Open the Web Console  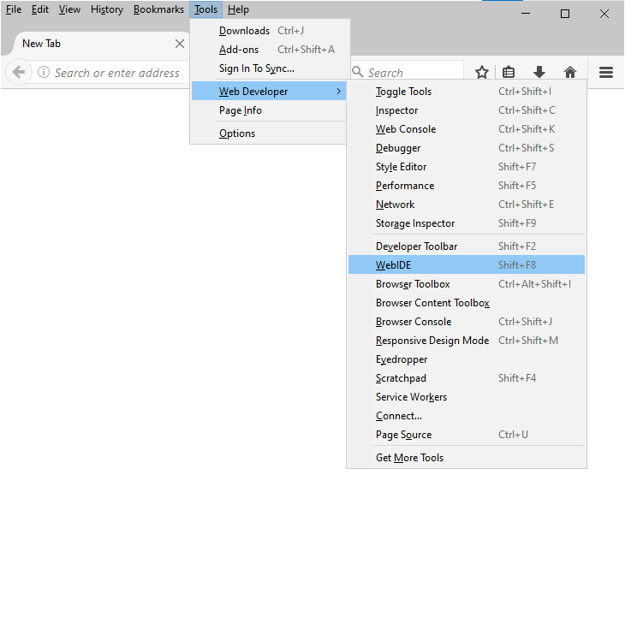click(x=467, y=129)
